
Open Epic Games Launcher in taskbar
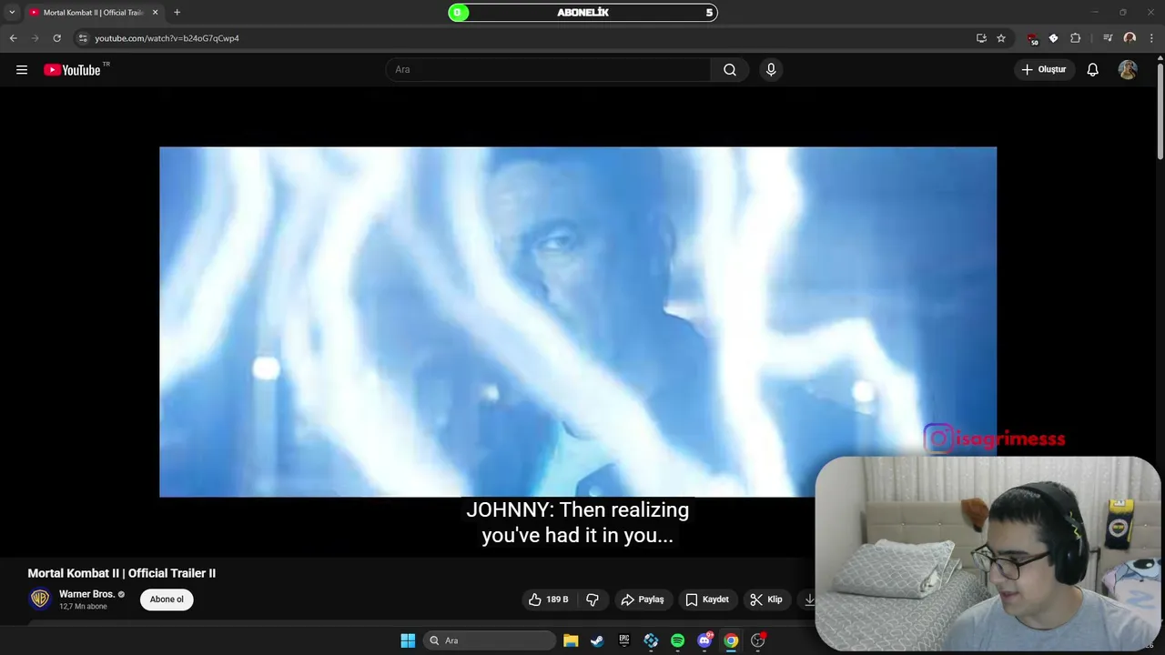click(624, 640)
